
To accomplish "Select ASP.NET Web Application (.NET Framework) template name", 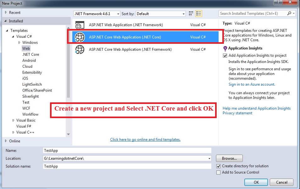I will pyautogui.click(x=126, y=25).
